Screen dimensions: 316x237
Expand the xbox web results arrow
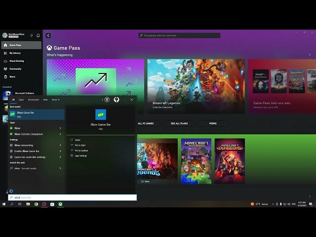60,168
